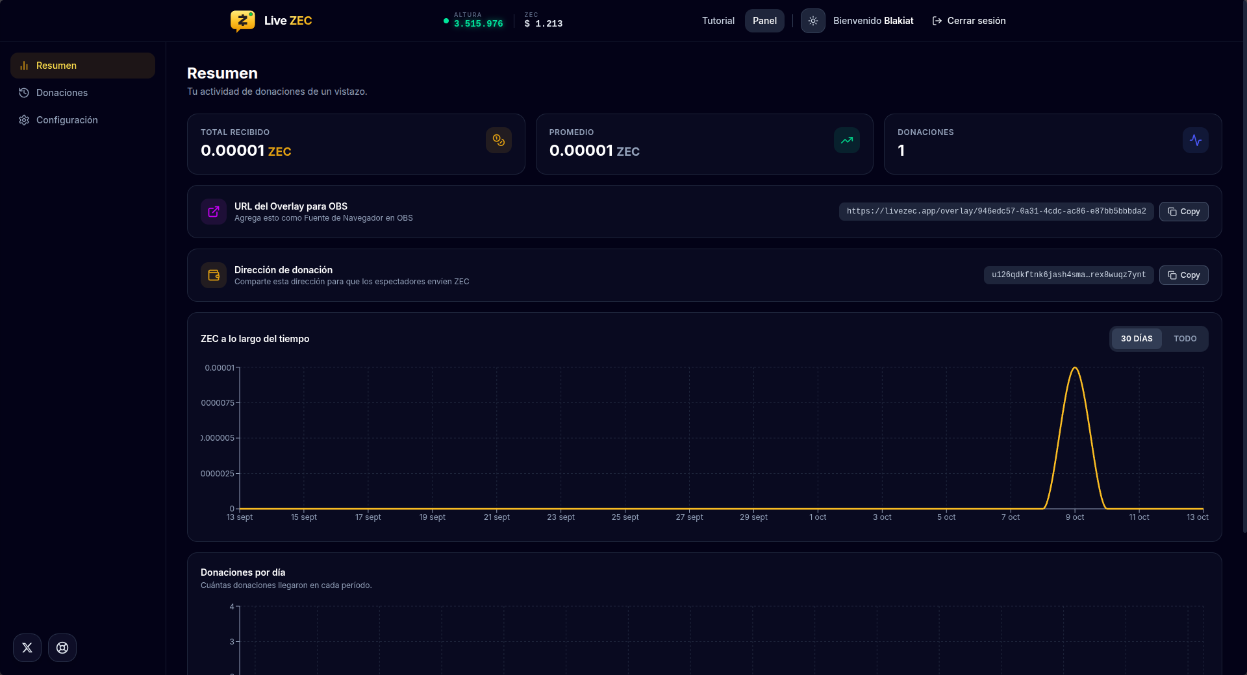Click the donation address text u126qdkf…
1247x675 pixels.
click(1068, 275)
